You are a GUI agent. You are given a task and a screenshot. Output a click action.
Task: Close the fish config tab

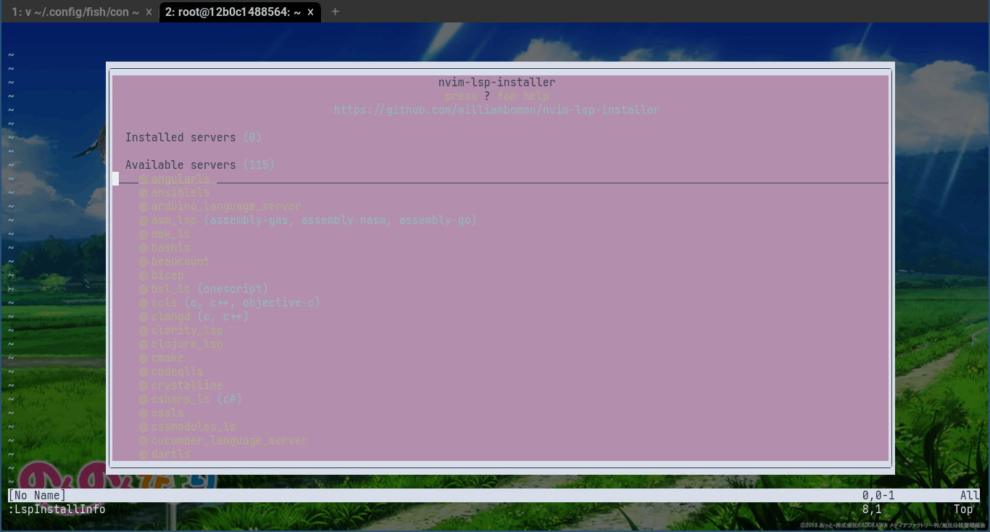(x=149, y=12)
